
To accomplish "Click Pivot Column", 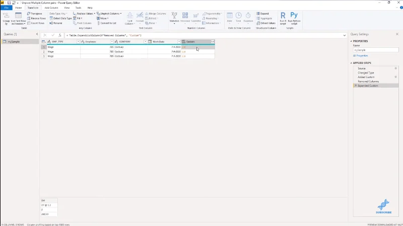I will (82, 23).
